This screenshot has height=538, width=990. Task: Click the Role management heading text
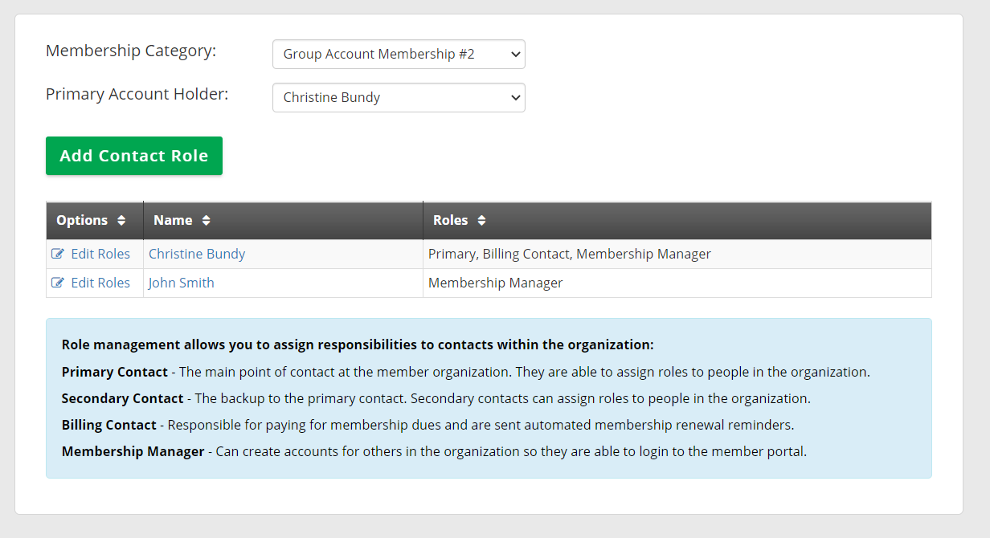(358, 344)
